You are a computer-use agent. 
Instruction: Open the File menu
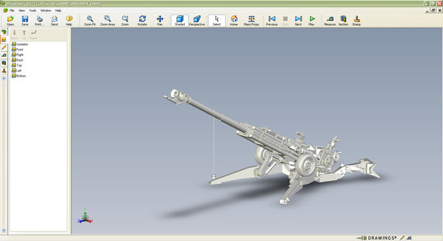pos(12,11)
